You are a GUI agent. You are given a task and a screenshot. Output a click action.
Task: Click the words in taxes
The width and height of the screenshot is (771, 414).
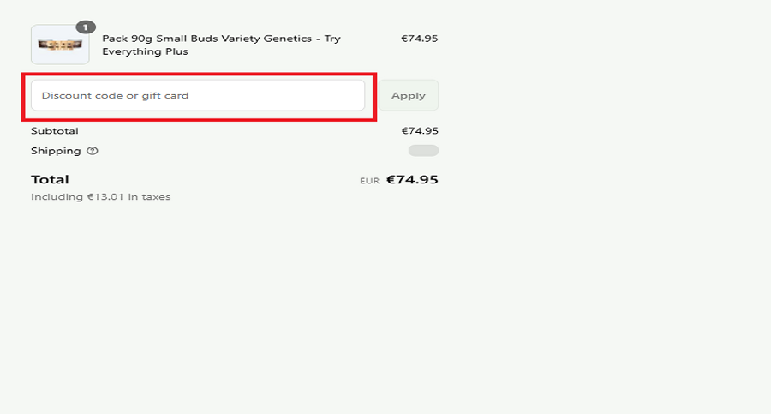coord(149,197)
